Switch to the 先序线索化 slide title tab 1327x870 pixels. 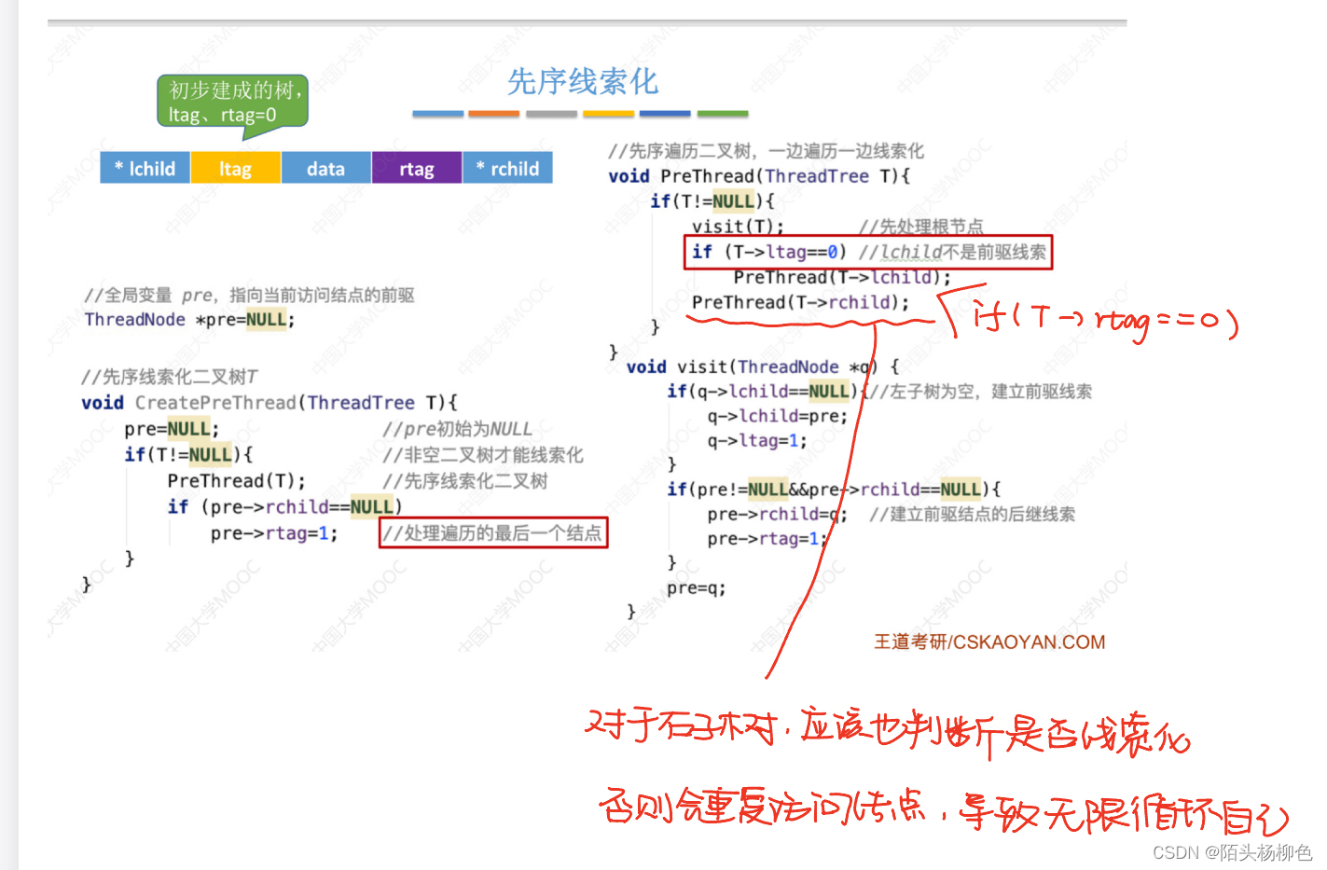[581, 82]
